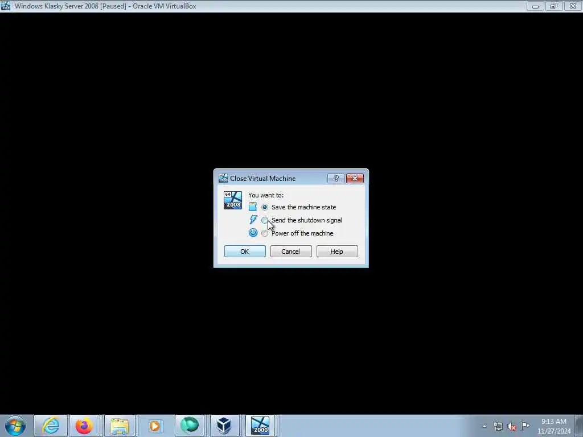Open Action Center flag icon
583x437 pixels.
pyautogui.click(x=525, y=426)
